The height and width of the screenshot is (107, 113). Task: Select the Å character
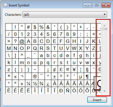(x=87, y=84)
